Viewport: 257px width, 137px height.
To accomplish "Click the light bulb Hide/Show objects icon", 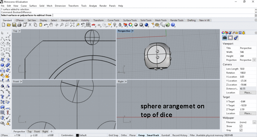I will click(115, 25).
